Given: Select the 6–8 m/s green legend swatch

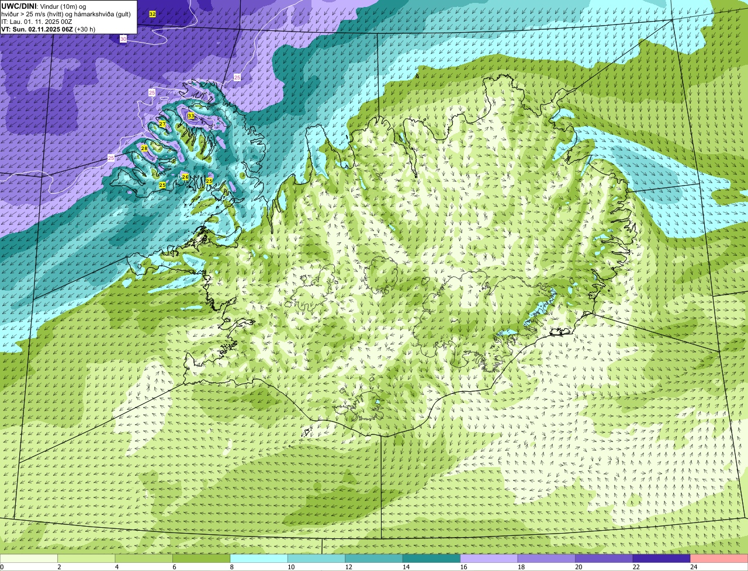Looking at the screenshot, I should (x=202, y=558).
